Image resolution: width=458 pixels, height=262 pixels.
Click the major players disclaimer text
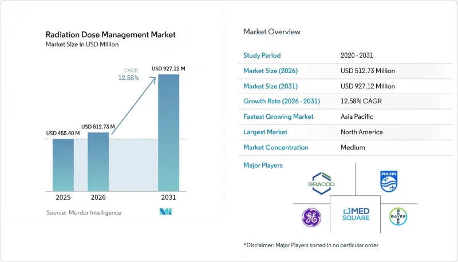point(311,245)
